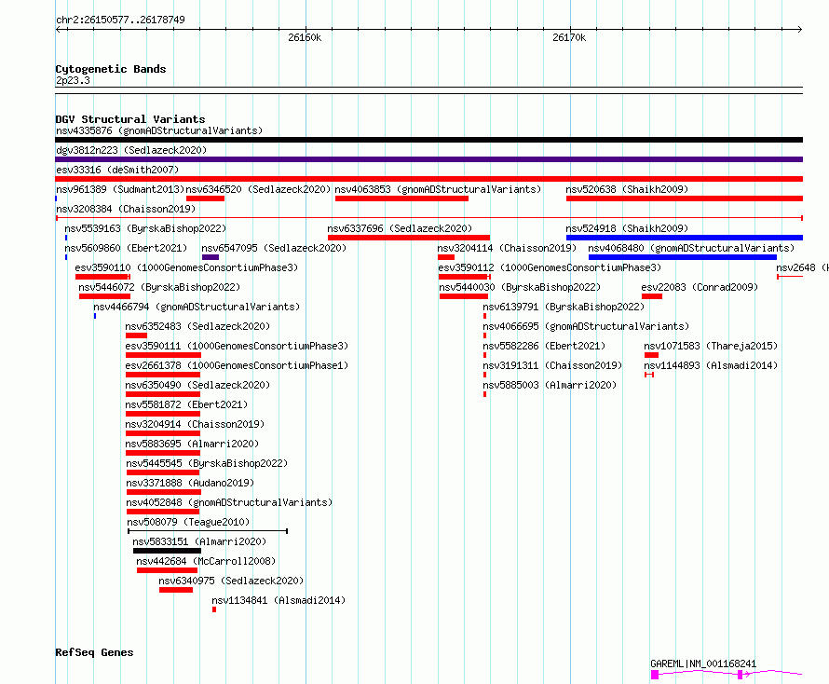Select esv3590111 1000Genomes Phase3 label
This screenshot has height=684, width=829.
pyautogui.click(x=237, y=346)
